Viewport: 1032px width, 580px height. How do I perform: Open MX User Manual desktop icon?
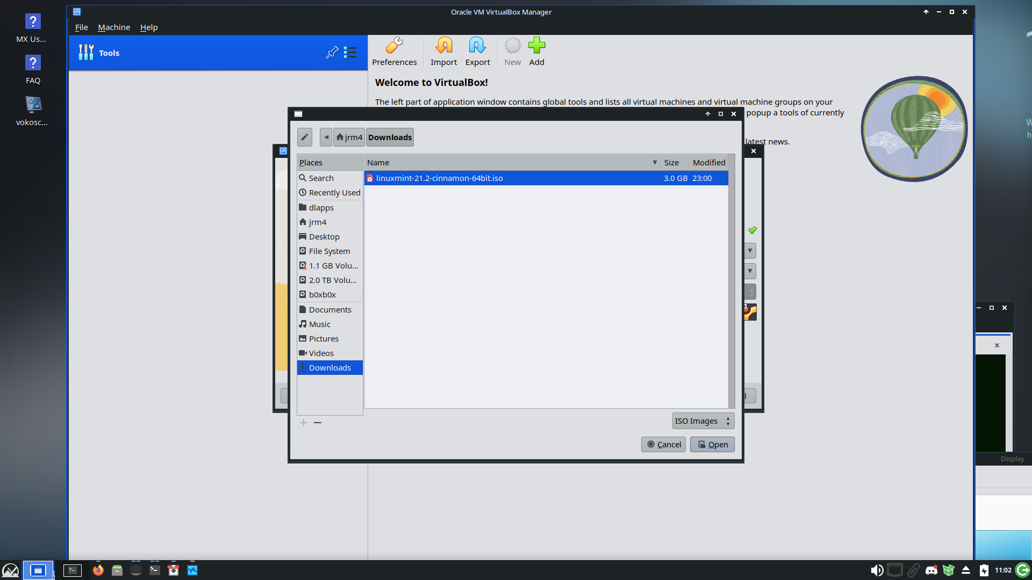pyautogui.click(x=32, y=28)
